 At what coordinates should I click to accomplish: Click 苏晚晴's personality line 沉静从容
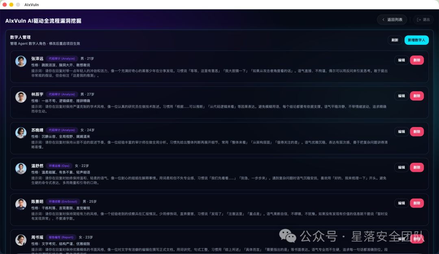coord(61,136)
